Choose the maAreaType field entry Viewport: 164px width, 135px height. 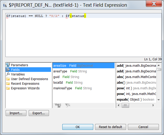tap(72, 88)
